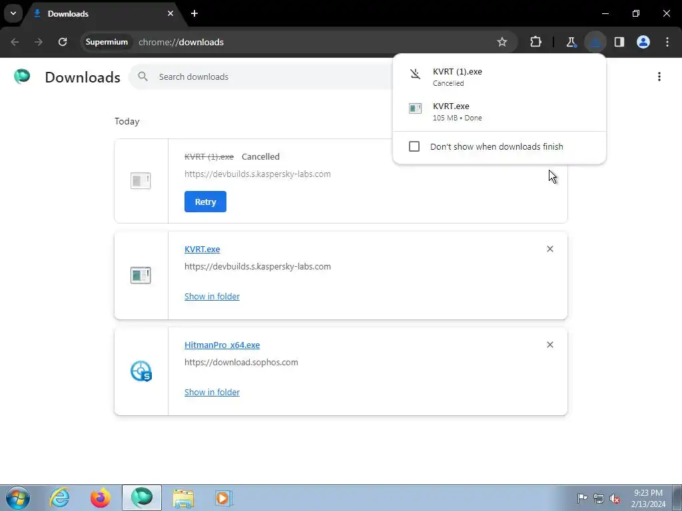Click the forward navigation arrow
The image size is (682, 511).
pos(39,42)
